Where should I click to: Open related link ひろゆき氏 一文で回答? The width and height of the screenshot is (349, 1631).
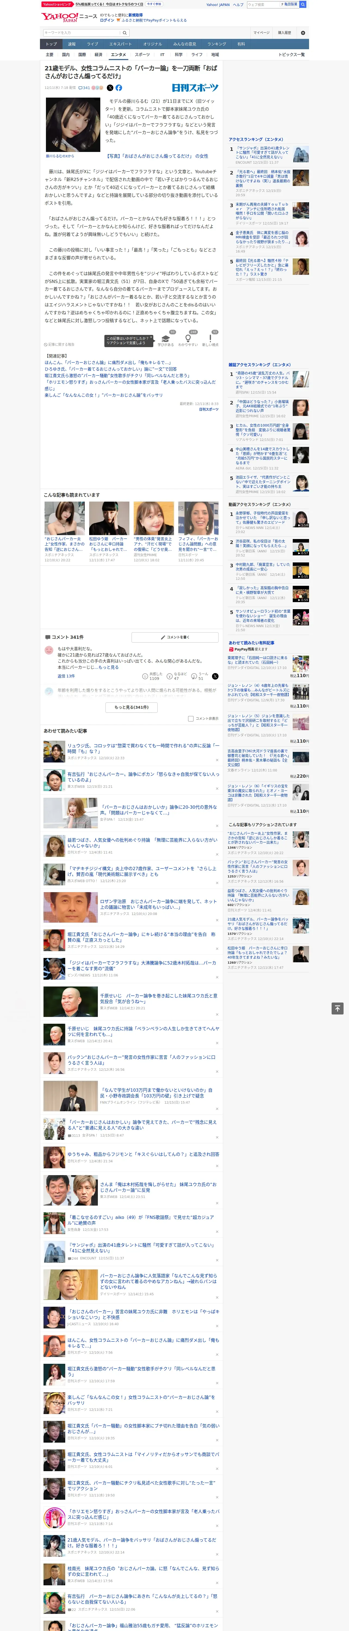click(x=111, y=369)
